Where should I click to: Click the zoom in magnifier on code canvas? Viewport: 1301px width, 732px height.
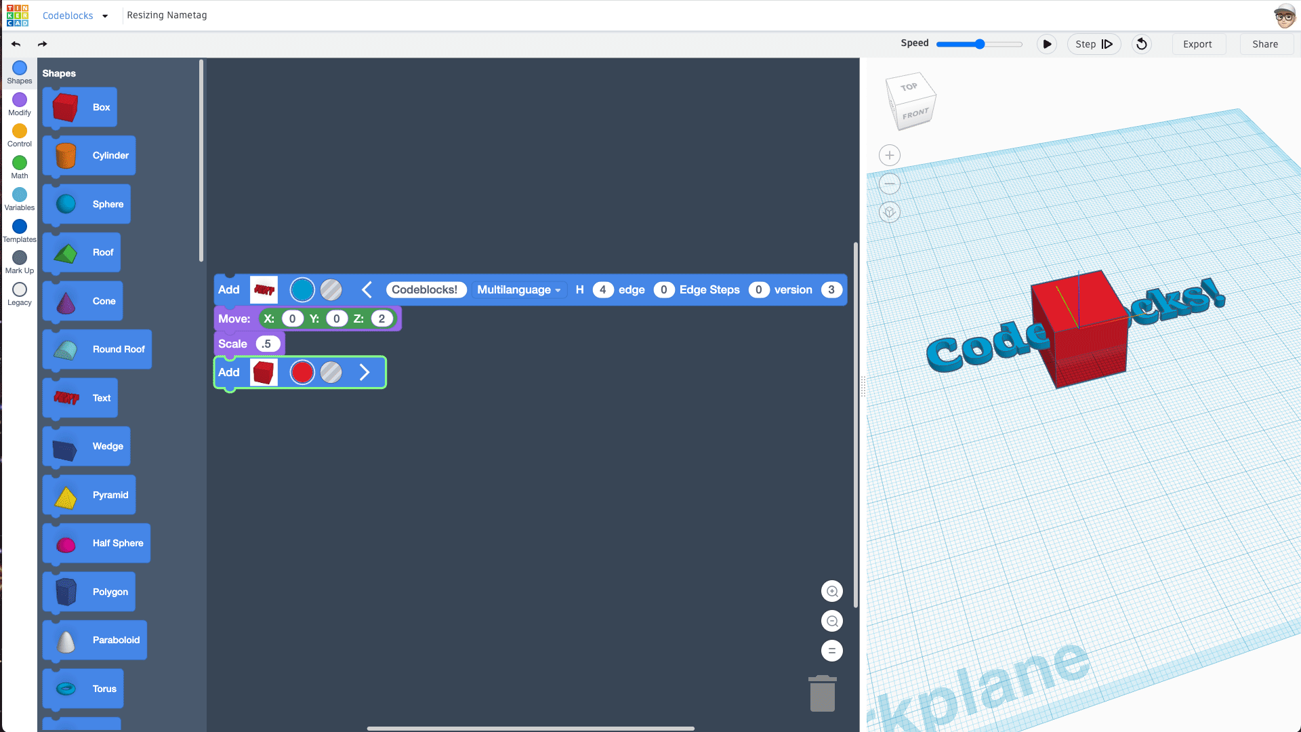coord(831,591)
